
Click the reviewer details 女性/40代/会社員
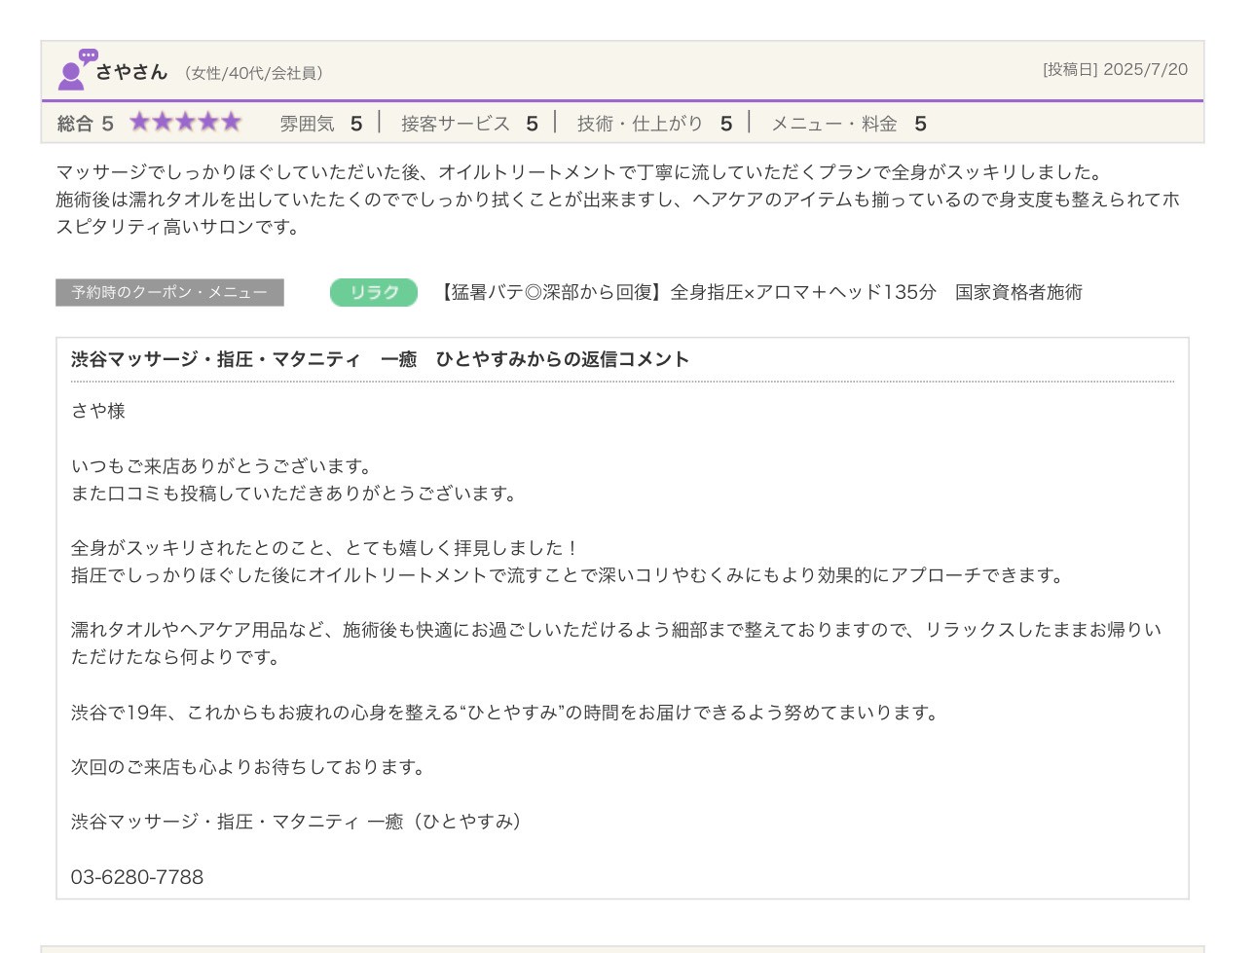click(x=253, y=73)
